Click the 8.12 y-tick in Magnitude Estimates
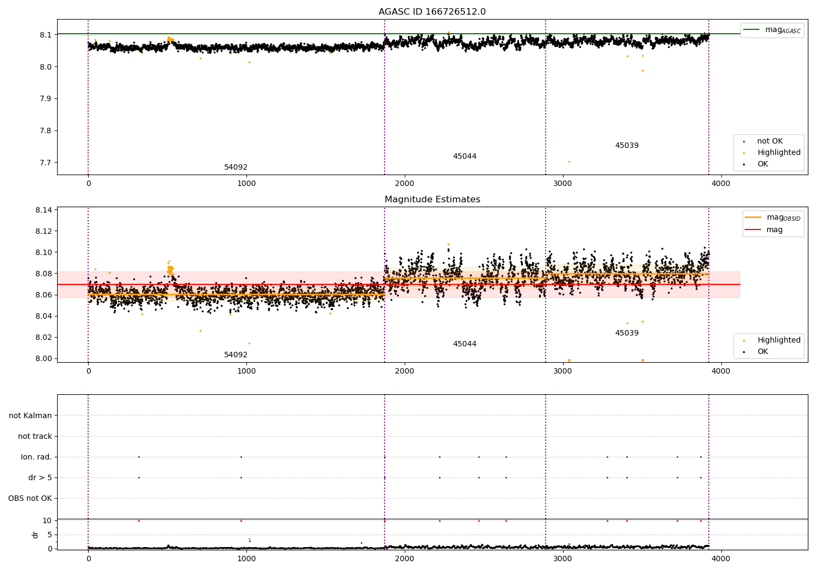The height and width of the screenshot is (571, 816). pyautogui.click(x=44, y=232)
